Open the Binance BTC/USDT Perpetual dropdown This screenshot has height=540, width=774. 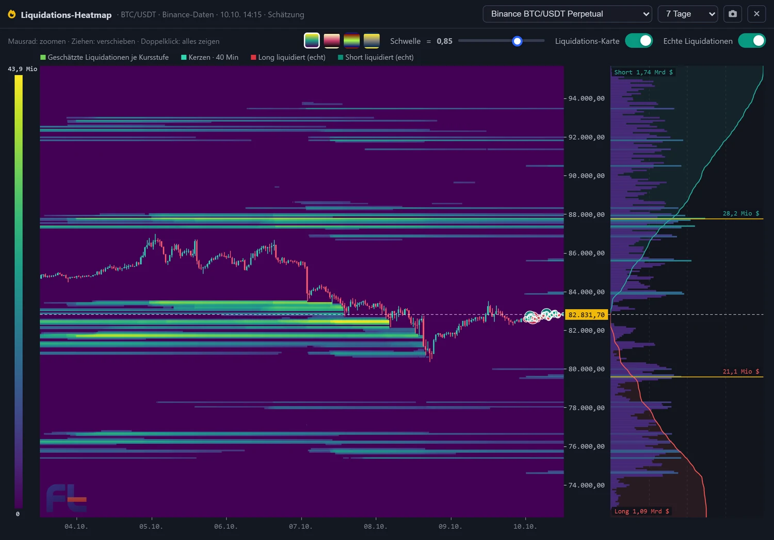(568, 14)
